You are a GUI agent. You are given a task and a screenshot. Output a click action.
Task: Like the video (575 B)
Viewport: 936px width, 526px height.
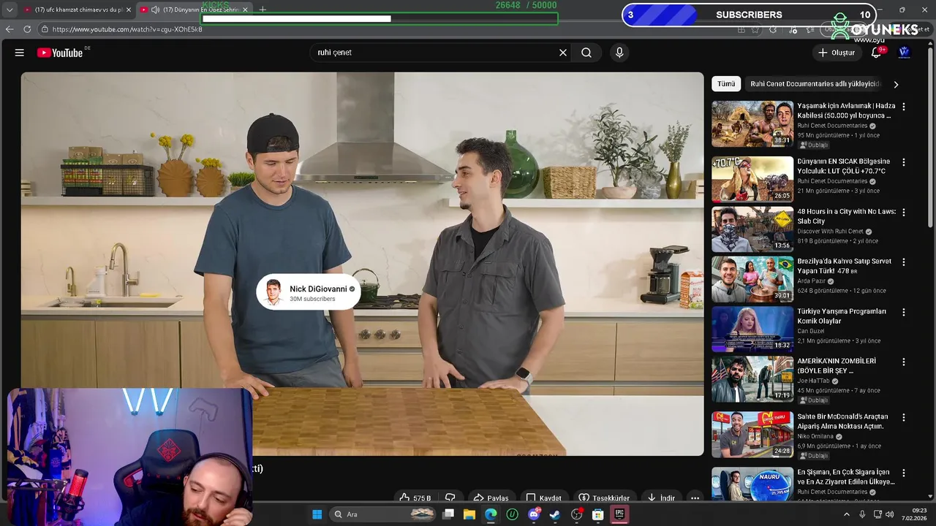pyautogui.click(x=415, y=498)
